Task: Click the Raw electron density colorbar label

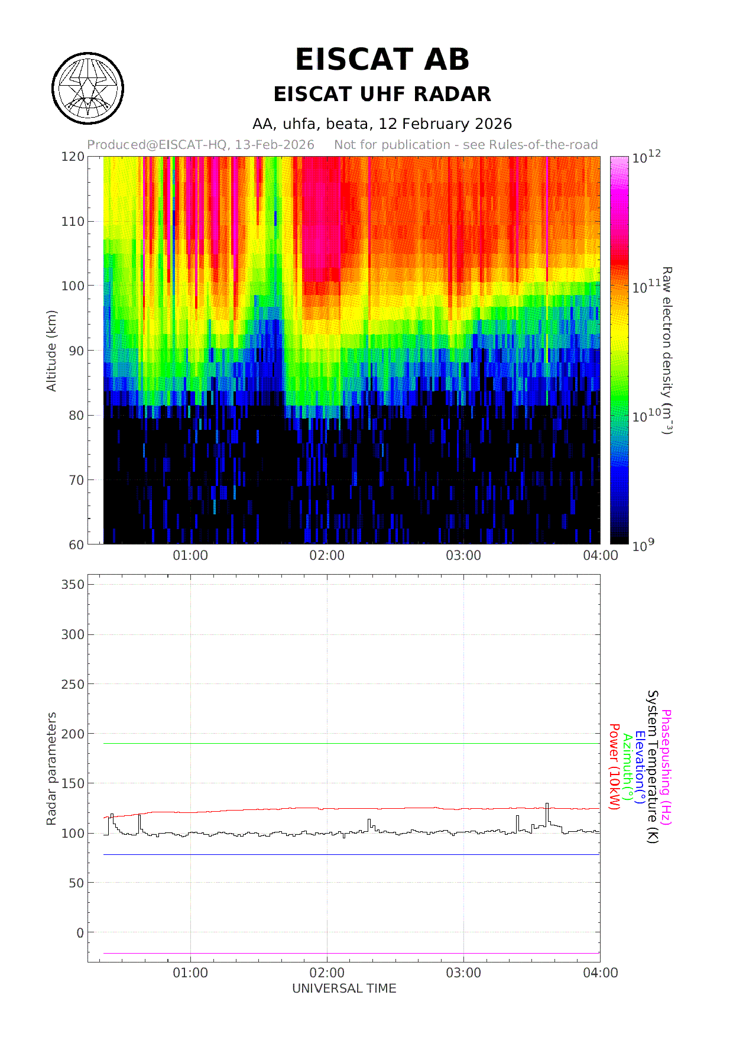Action: click(x=666, y=350)
